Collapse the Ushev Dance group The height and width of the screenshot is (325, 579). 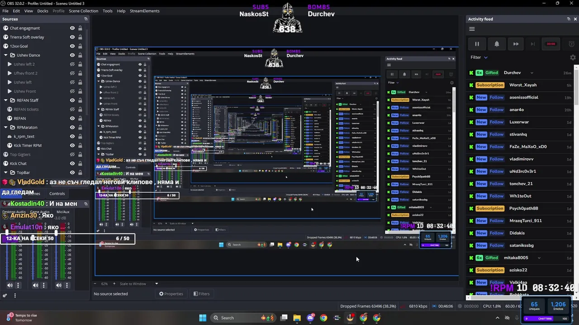(6, 55)
